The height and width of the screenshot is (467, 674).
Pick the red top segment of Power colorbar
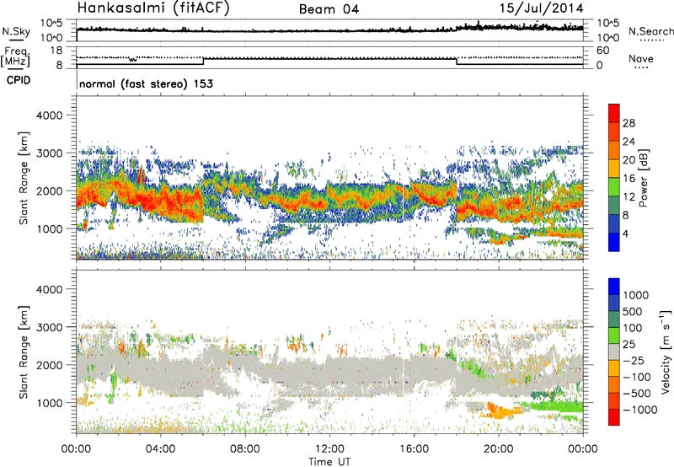[614, 113]
